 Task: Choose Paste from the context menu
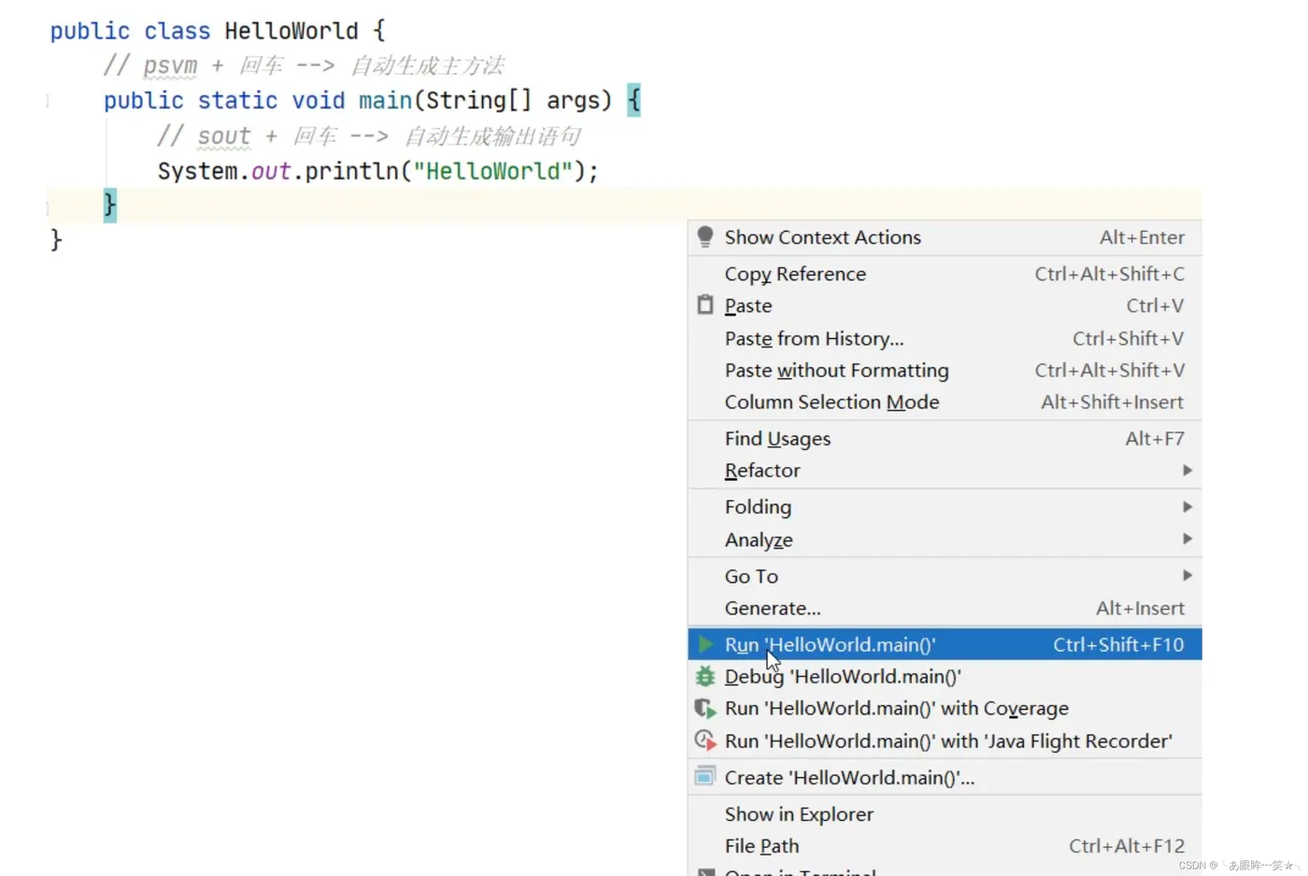(x=945, y=305)
